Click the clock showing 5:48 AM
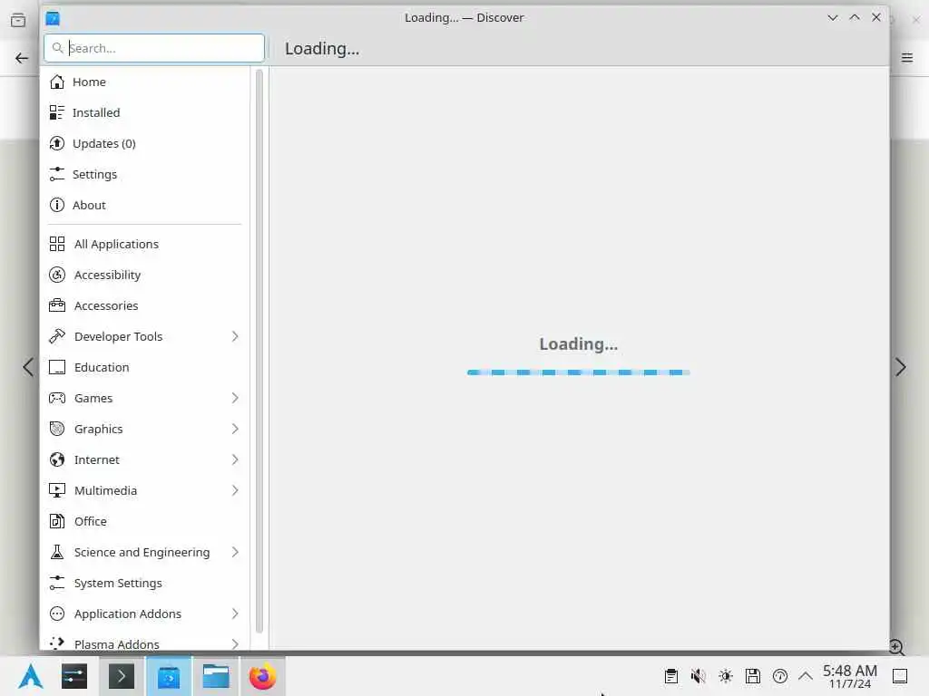 point(849,676)
